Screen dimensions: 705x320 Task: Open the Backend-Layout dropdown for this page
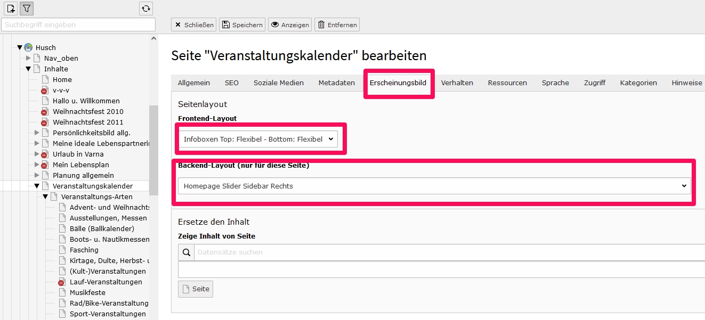[434, 186]
